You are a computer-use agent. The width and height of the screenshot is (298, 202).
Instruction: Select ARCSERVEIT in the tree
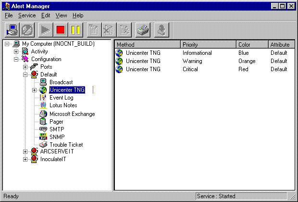[x=57, y=151]
